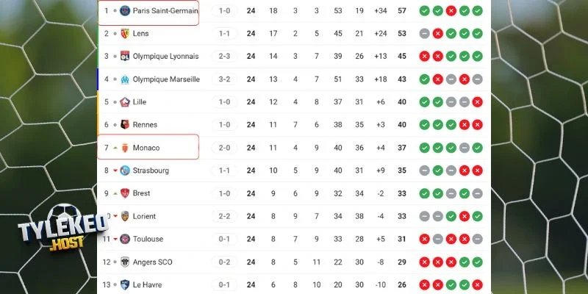588x294 pixels.
Task: Click the red loss icon in PSG's form
Action: pyautogui.click(x=451, y=11)
